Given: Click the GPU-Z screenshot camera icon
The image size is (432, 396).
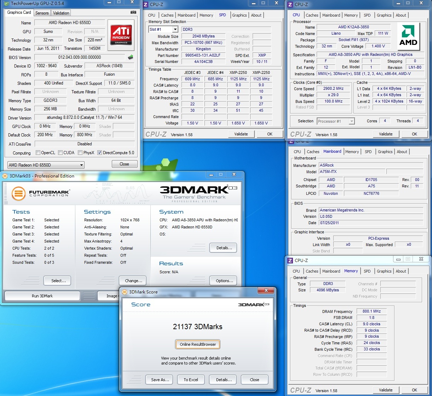Looking at the screenshot, I should coord(133,12).
